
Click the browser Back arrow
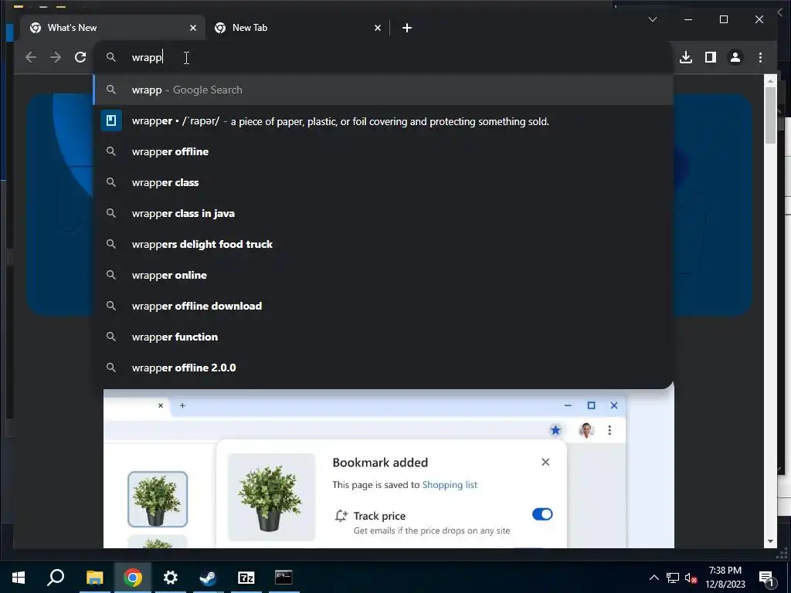(31, 57)
